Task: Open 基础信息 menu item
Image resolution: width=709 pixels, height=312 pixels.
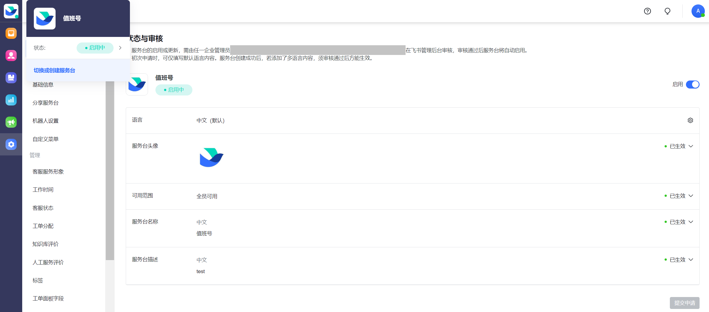Action: [x=43, y=85]
